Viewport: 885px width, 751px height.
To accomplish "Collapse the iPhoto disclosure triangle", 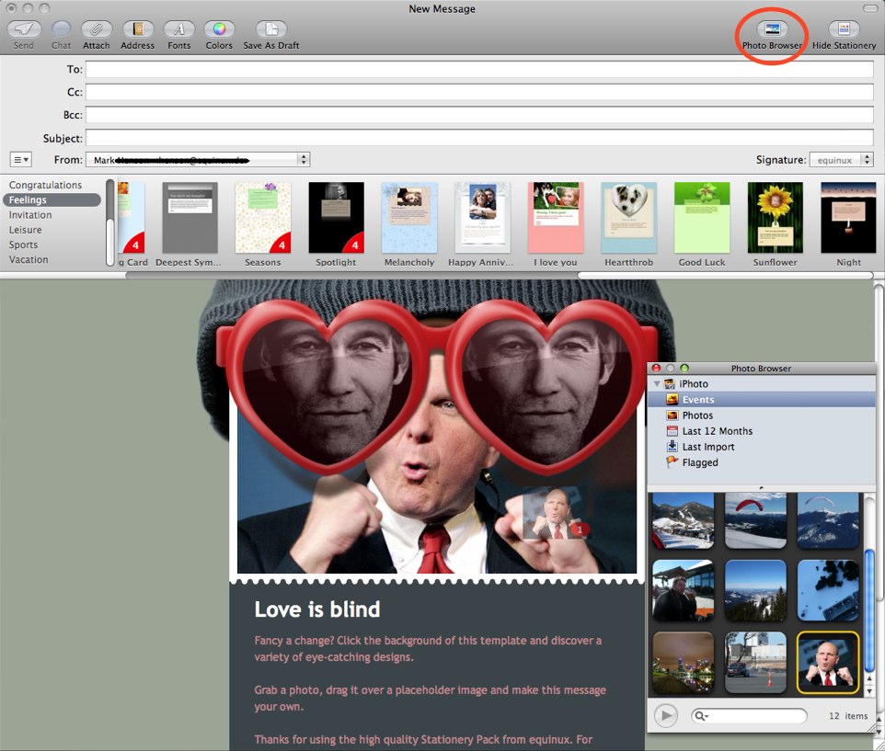I will click(x=656, y=384).
